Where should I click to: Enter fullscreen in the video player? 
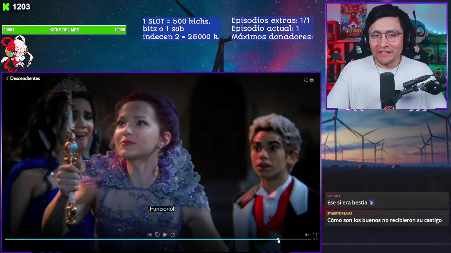tap(315, 235)
